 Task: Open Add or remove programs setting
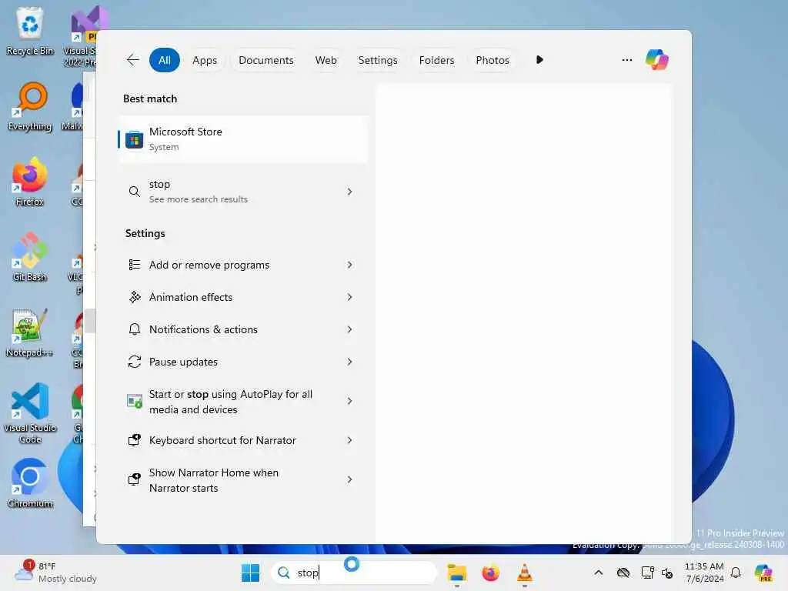point(242,265)
